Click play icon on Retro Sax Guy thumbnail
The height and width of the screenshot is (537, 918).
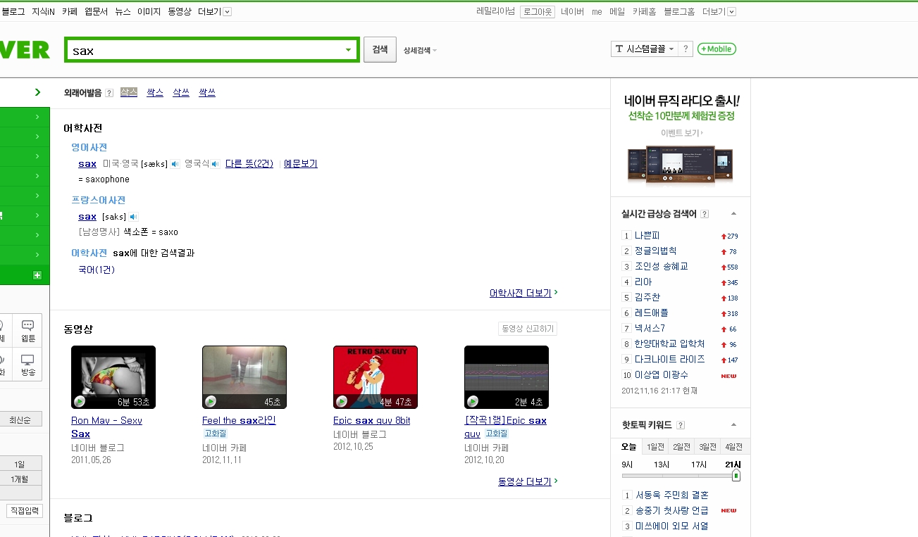(x=342, y=401)
